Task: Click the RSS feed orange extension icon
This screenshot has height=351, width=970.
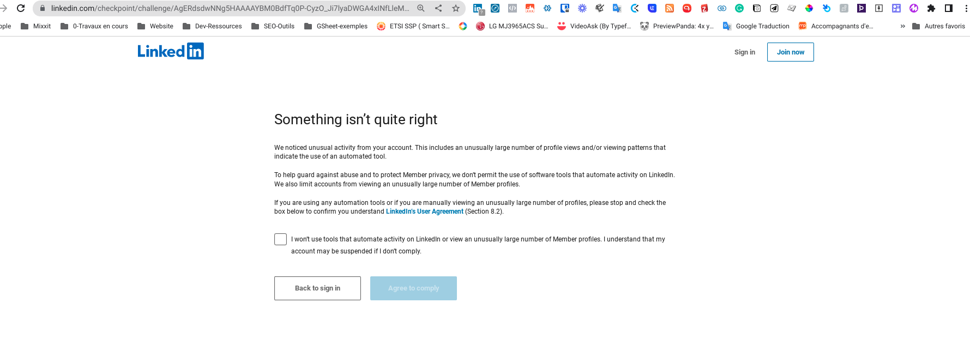Action: pyautogui.click(x=670, y=8)
